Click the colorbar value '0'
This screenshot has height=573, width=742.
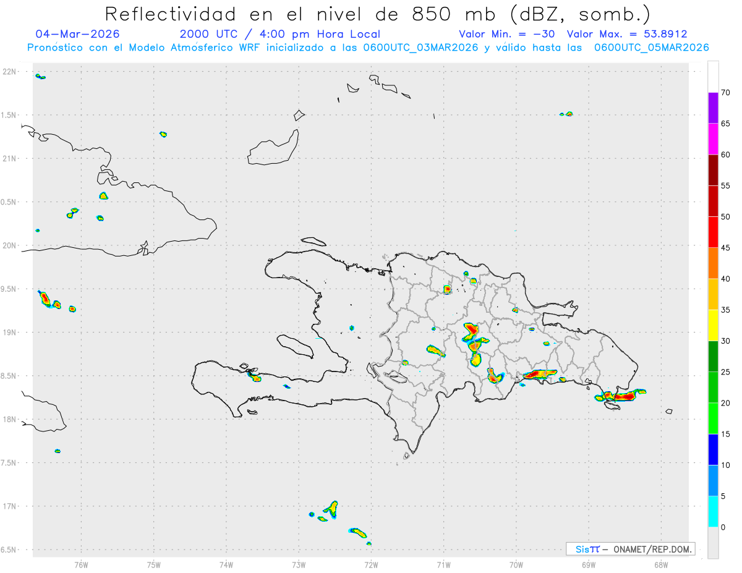point(723,527)
